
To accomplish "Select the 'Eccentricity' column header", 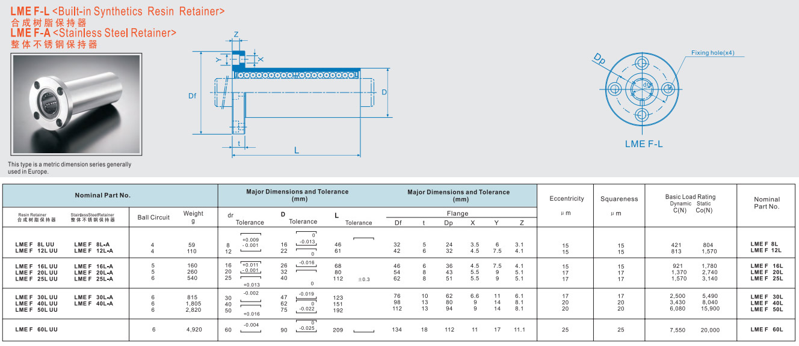I will coord(567,199).
